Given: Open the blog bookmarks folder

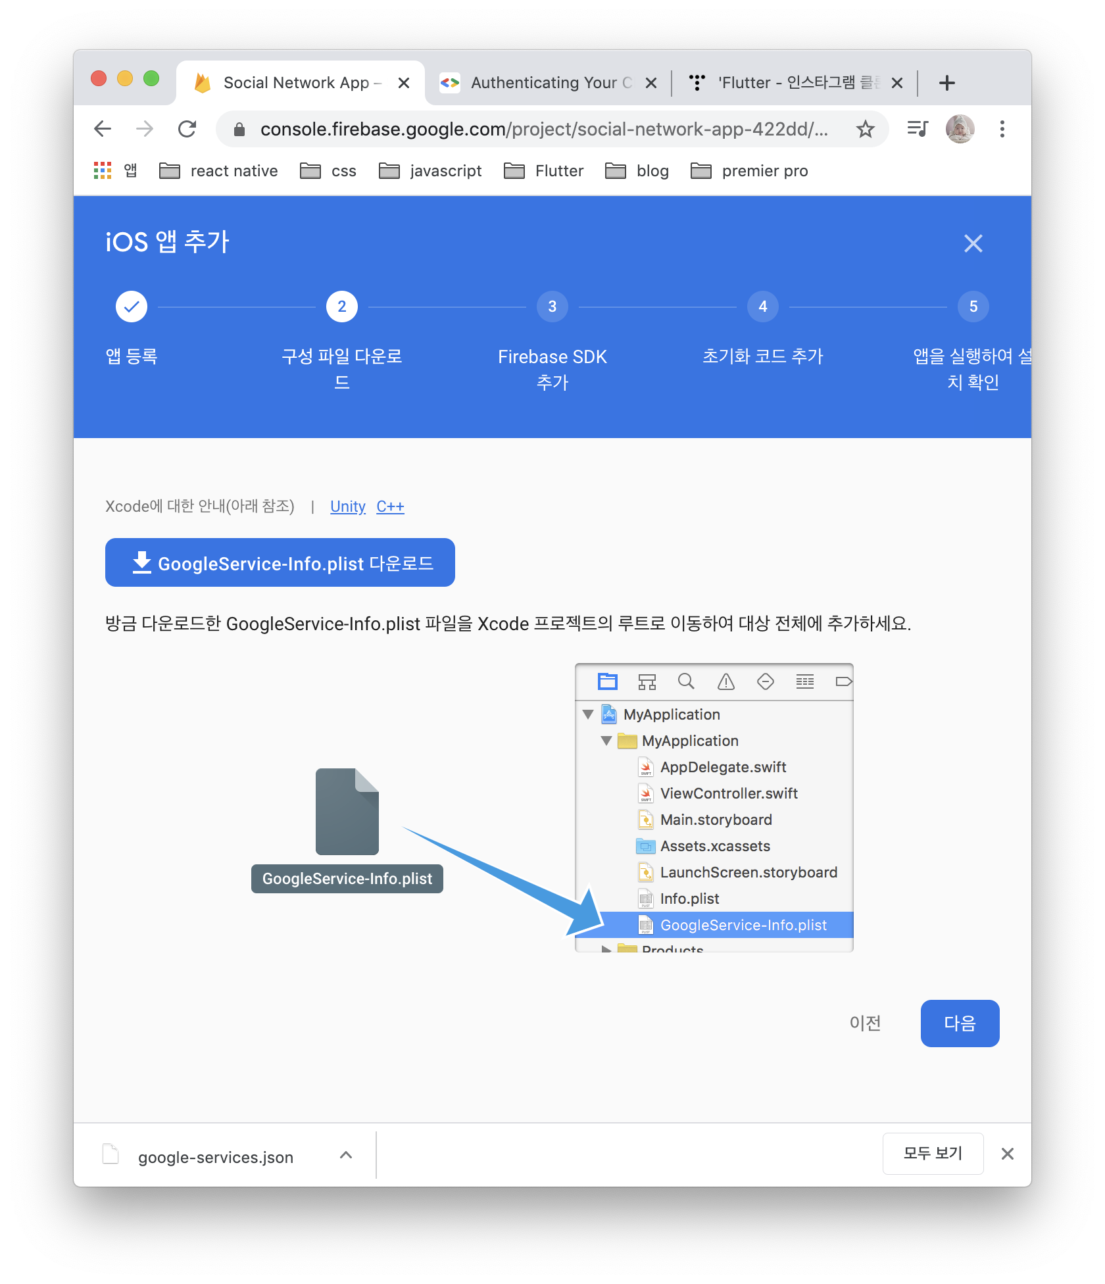Looking at the screenshot, I should click(637, 171).
